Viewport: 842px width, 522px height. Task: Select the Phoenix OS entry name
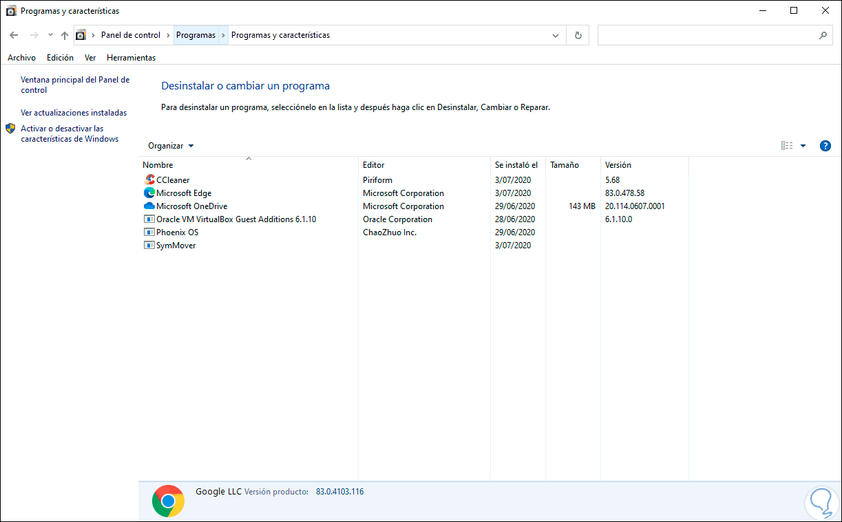click(x=177, y=232)
